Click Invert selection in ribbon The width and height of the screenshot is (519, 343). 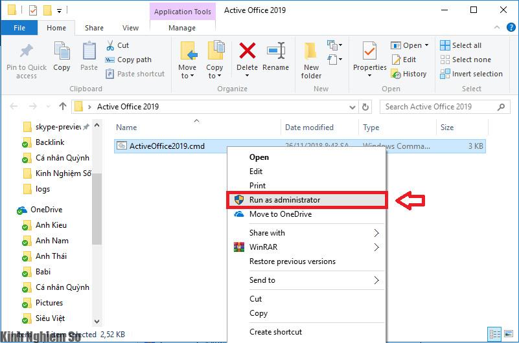tap(471, 74)
